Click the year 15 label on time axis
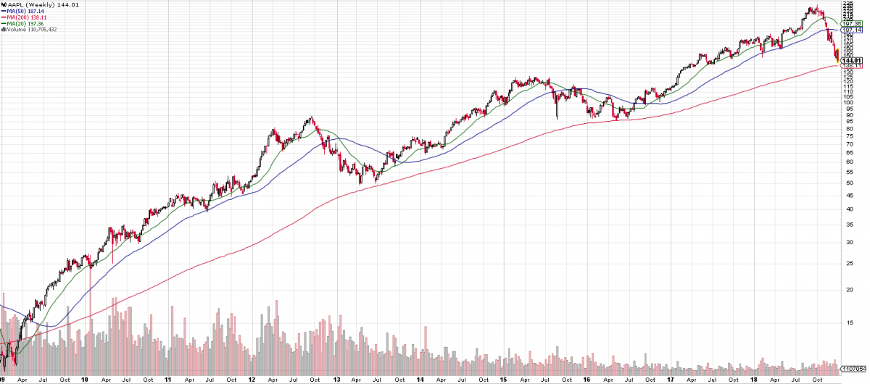 502,379
